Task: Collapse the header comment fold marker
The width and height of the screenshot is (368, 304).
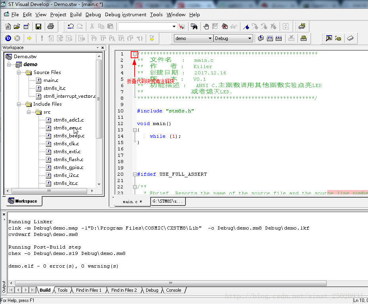Action: tap(135, 54)
